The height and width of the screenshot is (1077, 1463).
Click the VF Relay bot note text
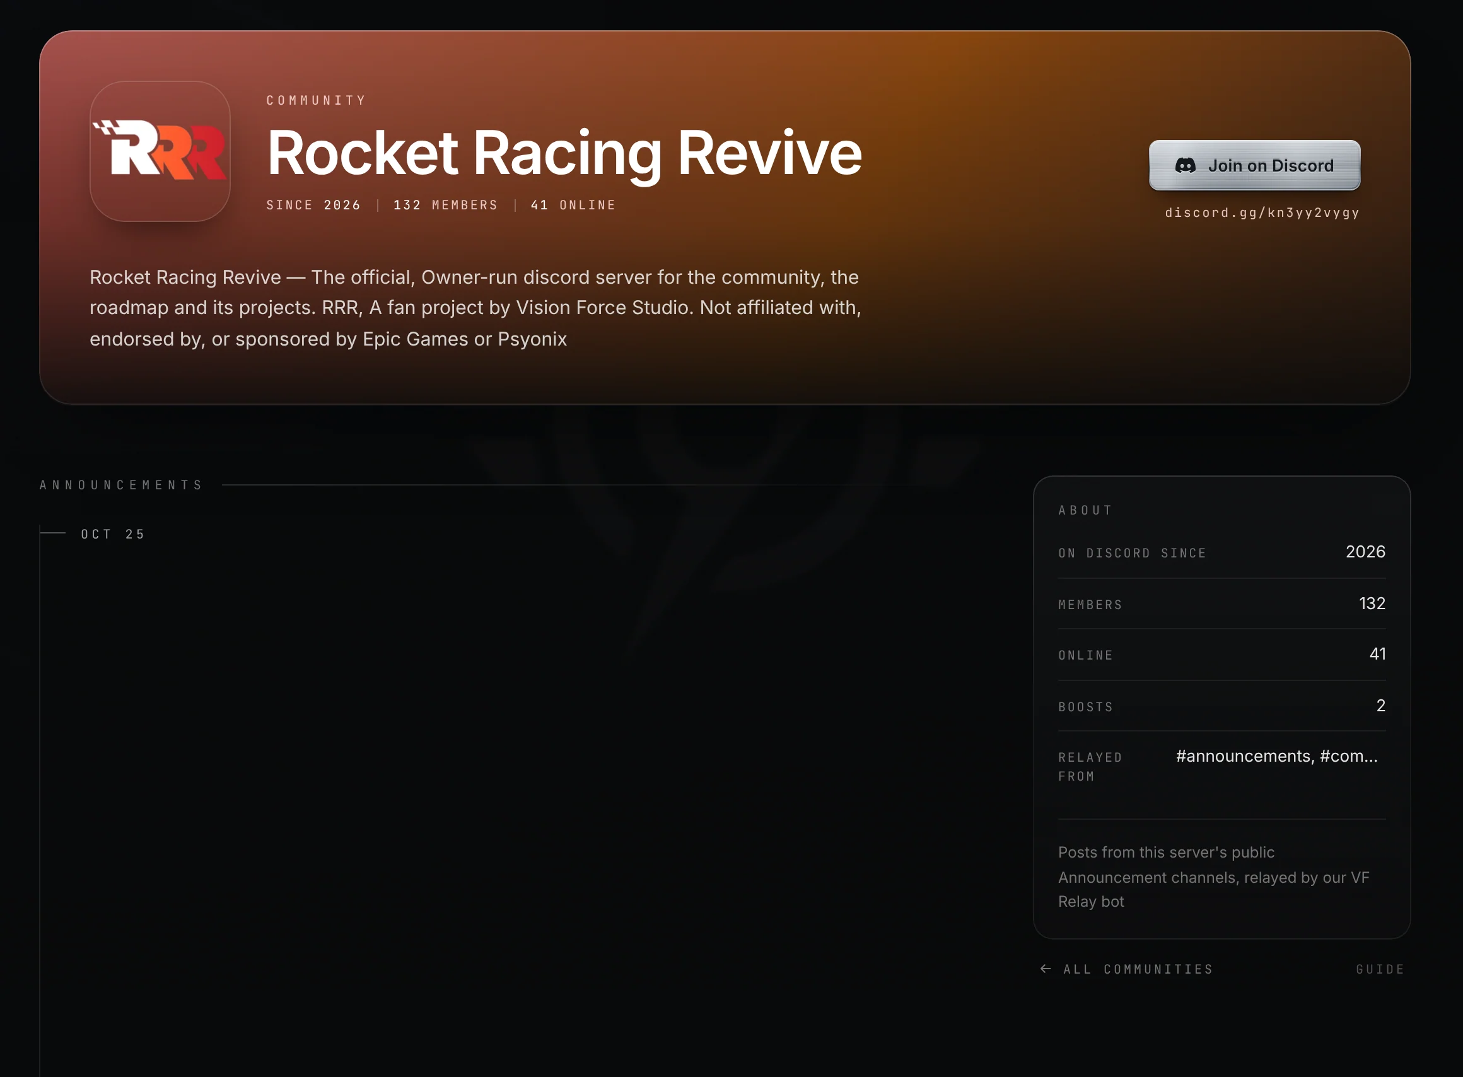(1213, 877)
